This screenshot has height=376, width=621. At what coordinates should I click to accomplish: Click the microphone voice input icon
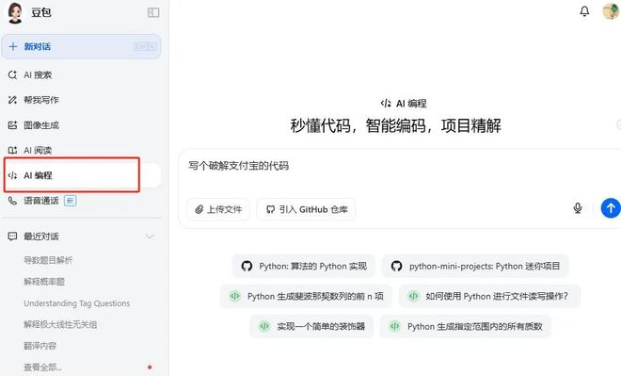[578, 208]
